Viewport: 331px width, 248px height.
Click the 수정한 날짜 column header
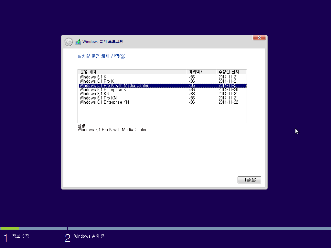[x=231, y=72]
